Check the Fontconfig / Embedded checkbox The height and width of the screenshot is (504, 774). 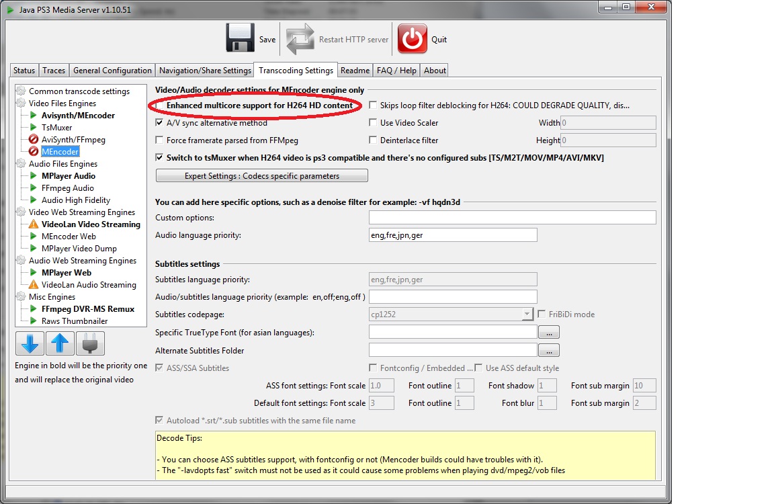(x=373, y=368)
